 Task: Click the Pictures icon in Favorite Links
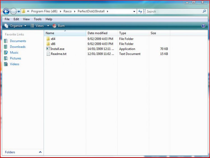[x=6, y=58]
